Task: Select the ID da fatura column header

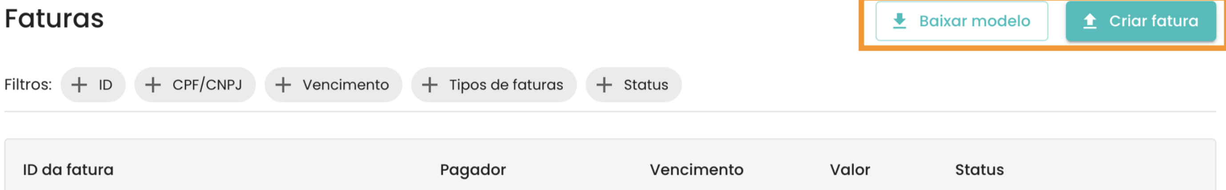Action: pyautogui.click(x=68, y=170)
